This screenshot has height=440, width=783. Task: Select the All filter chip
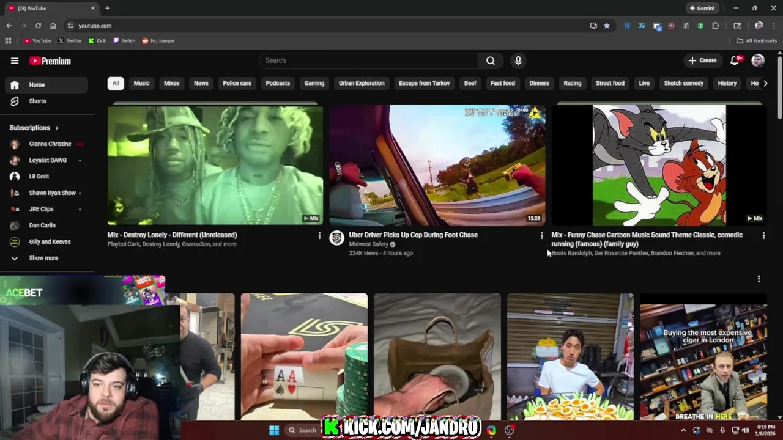116,83
